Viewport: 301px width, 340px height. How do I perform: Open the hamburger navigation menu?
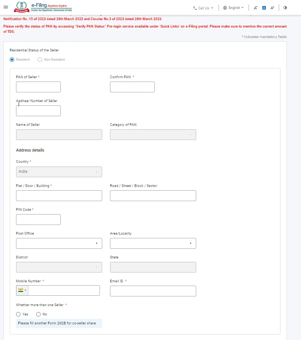point(6,7)
